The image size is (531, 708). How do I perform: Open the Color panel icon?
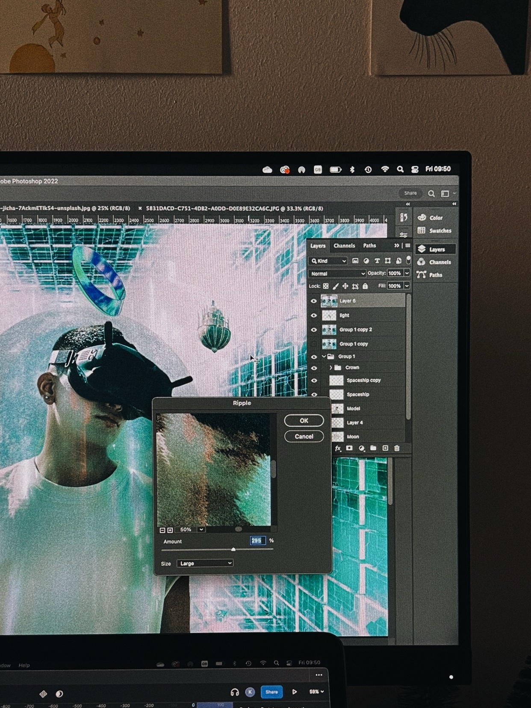tap(422, 218)
